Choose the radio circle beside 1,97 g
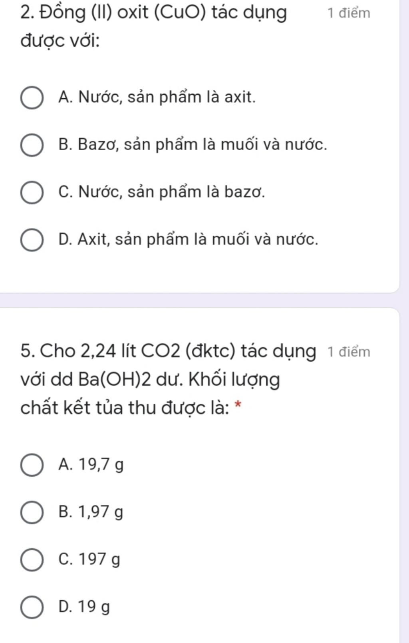Image resolution: width=409 pixels, height=643 pixels. pyautogui.click(x=32, y=512)
